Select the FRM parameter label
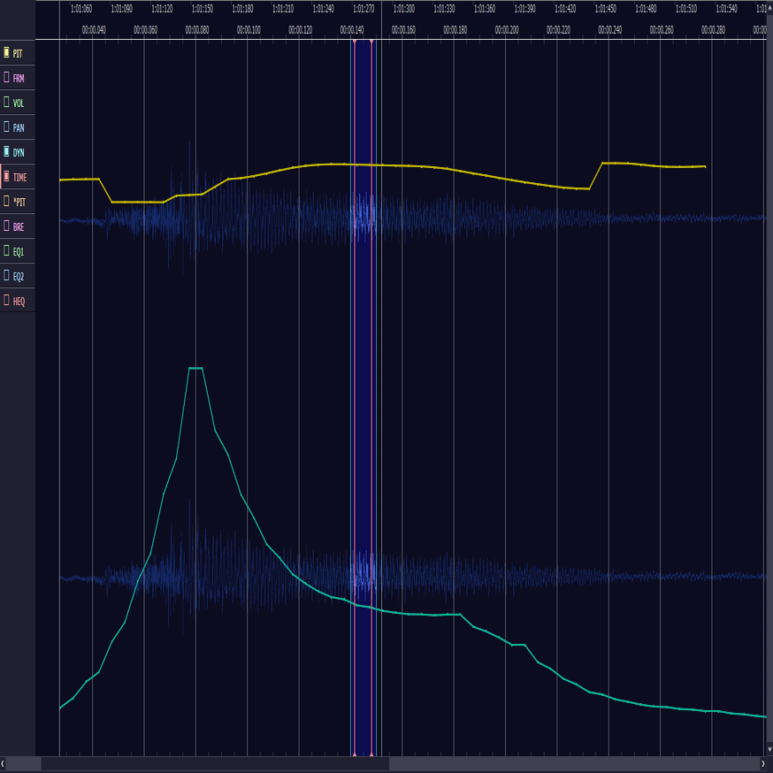The width and height of the screenshot is (773, 773). [19, 79]
